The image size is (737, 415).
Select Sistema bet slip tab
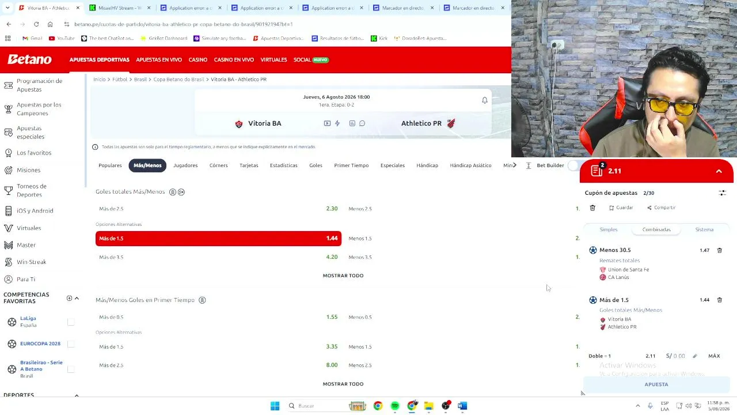(704, 229)
